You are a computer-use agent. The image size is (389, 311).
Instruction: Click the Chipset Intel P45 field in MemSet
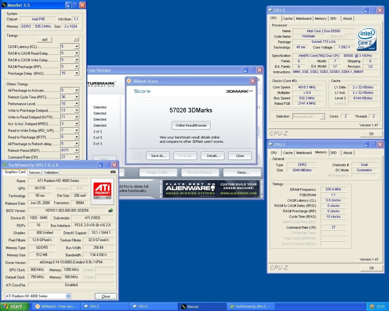(38, 19)
